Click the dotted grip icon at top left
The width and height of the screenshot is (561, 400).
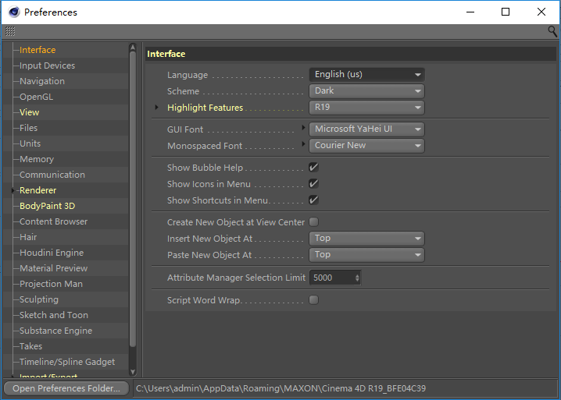tap(10, 31)
